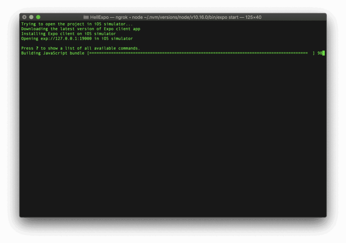Image resolution: width=346 pixels, height=243 pixels.
Task: Click the Press ? commands hint line
Action: [80, 48]
